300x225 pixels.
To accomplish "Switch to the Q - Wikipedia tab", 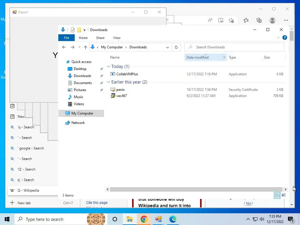I will (x=33, y=190).
